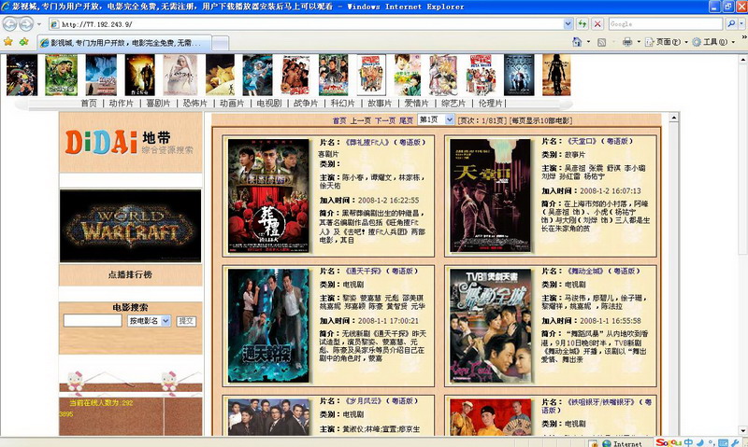This screenshot has height=447, width=748.
Task: Select the 综艺片 category menu item
Action: pyautogui.click(x=453, y=103)
